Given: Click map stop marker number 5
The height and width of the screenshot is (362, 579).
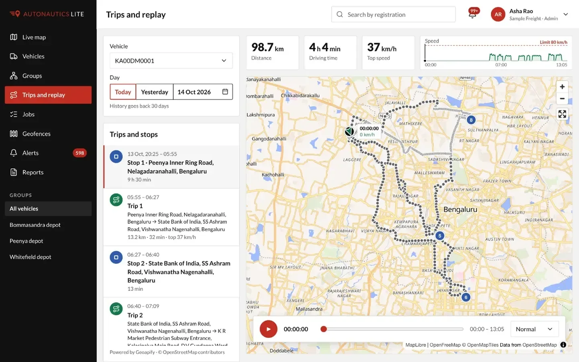Looking at the screenshot, I should (440, 236).
